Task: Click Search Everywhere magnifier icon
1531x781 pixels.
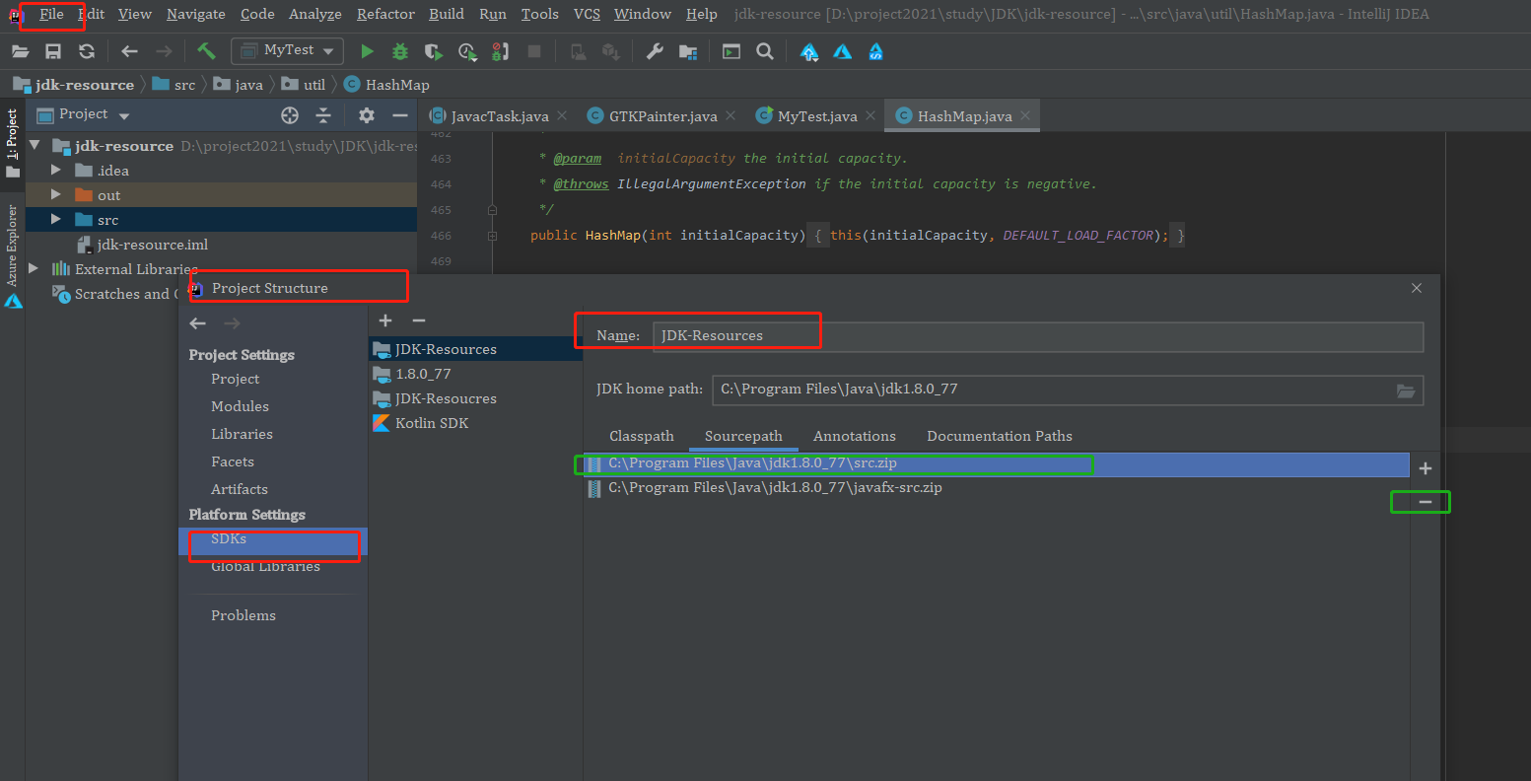Action: pyautogui.click(x=764, y=51)
